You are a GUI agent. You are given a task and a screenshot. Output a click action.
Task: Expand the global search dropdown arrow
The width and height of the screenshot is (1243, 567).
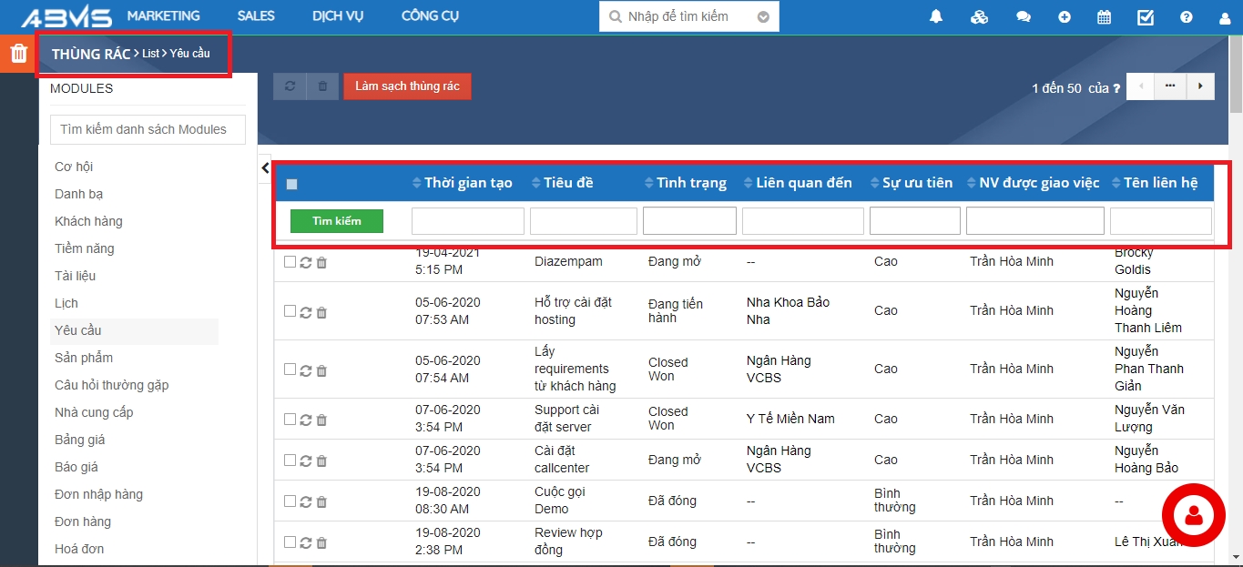pyautogui.click(x=763, y=16)
